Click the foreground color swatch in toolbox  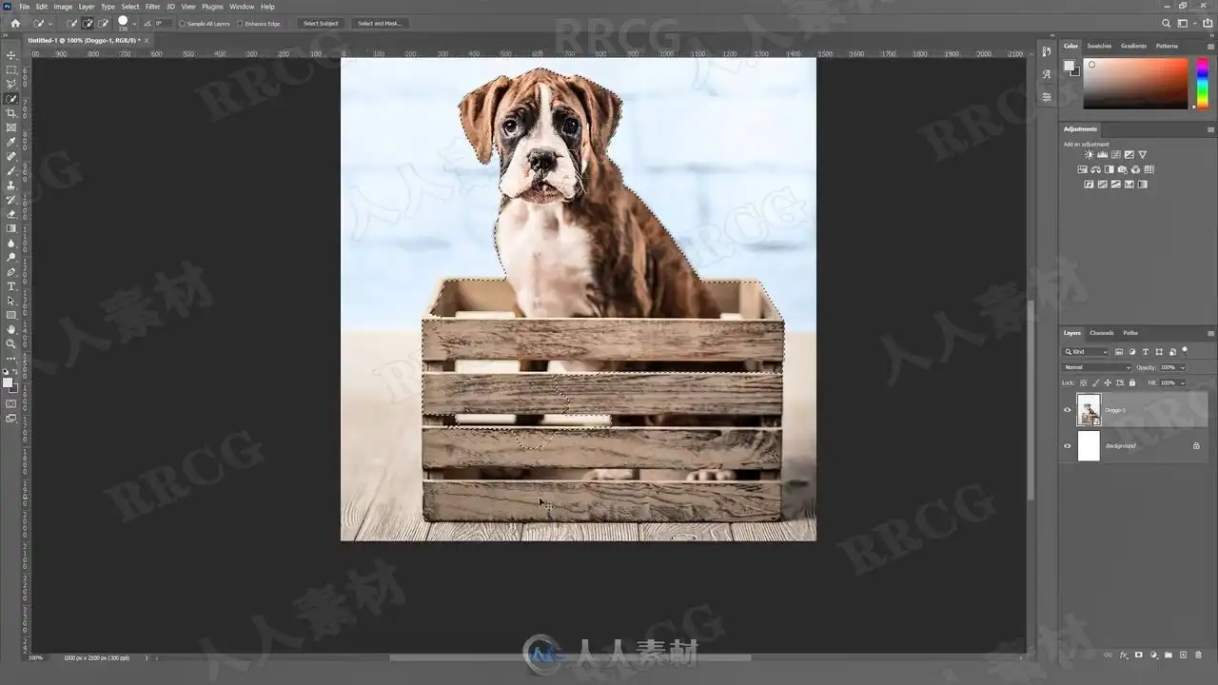(x=9, y=382)
